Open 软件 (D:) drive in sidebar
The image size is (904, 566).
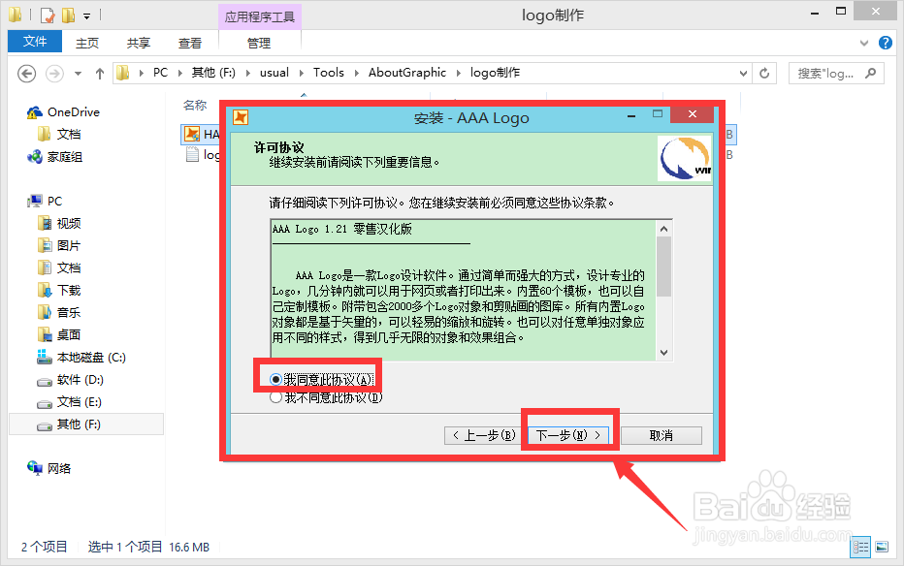click(71, 380)
